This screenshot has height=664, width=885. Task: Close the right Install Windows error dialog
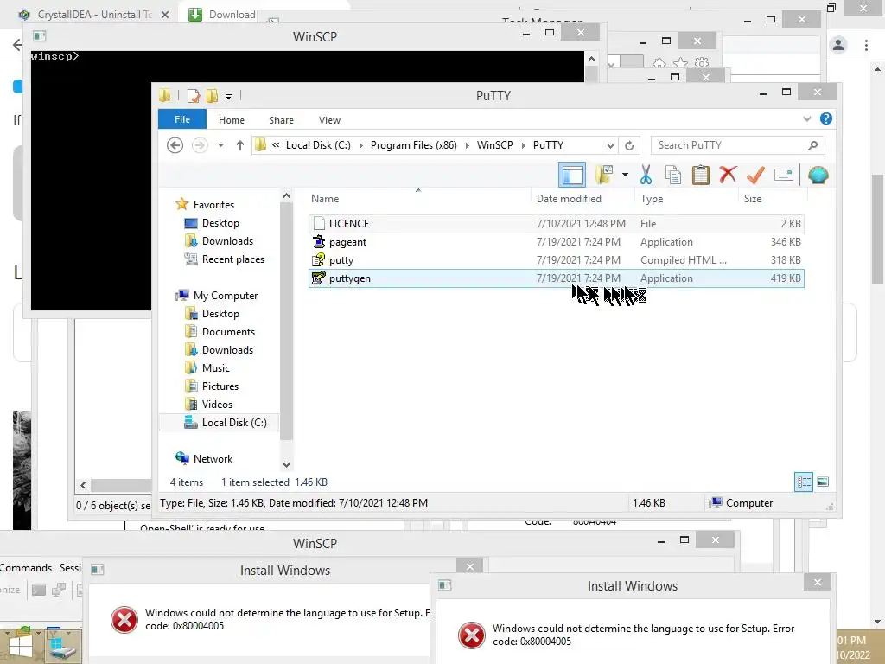click(818, 582)
